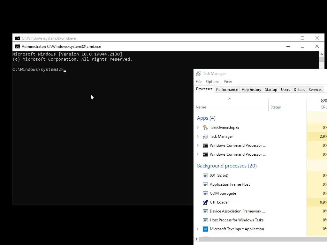The width and height of the screenshot is (327, 245).
Task: Select the 001 (32 bit) row name
Action: 219,175
